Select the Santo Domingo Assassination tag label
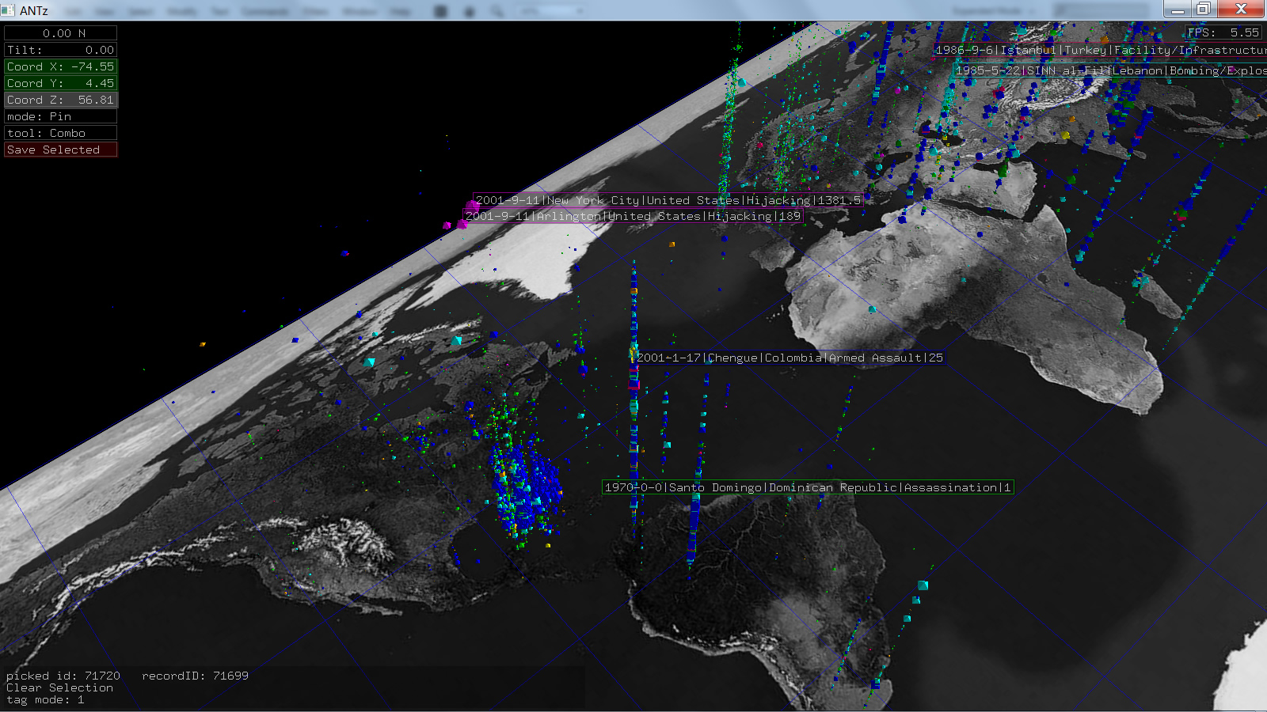Screen dimensions: 1267x712 coord(808,487)
